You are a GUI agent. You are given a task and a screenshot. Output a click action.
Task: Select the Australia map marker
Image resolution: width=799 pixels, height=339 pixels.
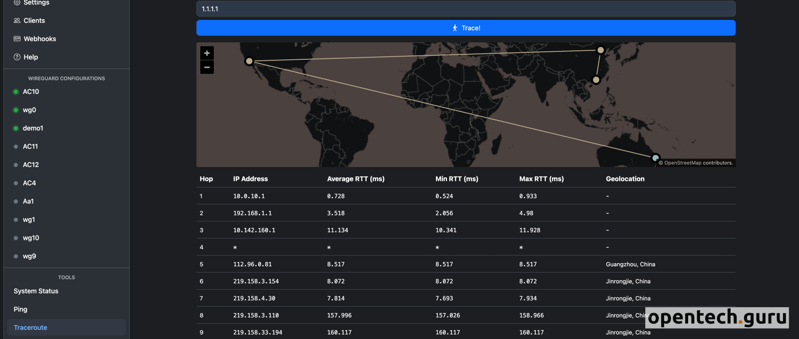click(656, 158)
